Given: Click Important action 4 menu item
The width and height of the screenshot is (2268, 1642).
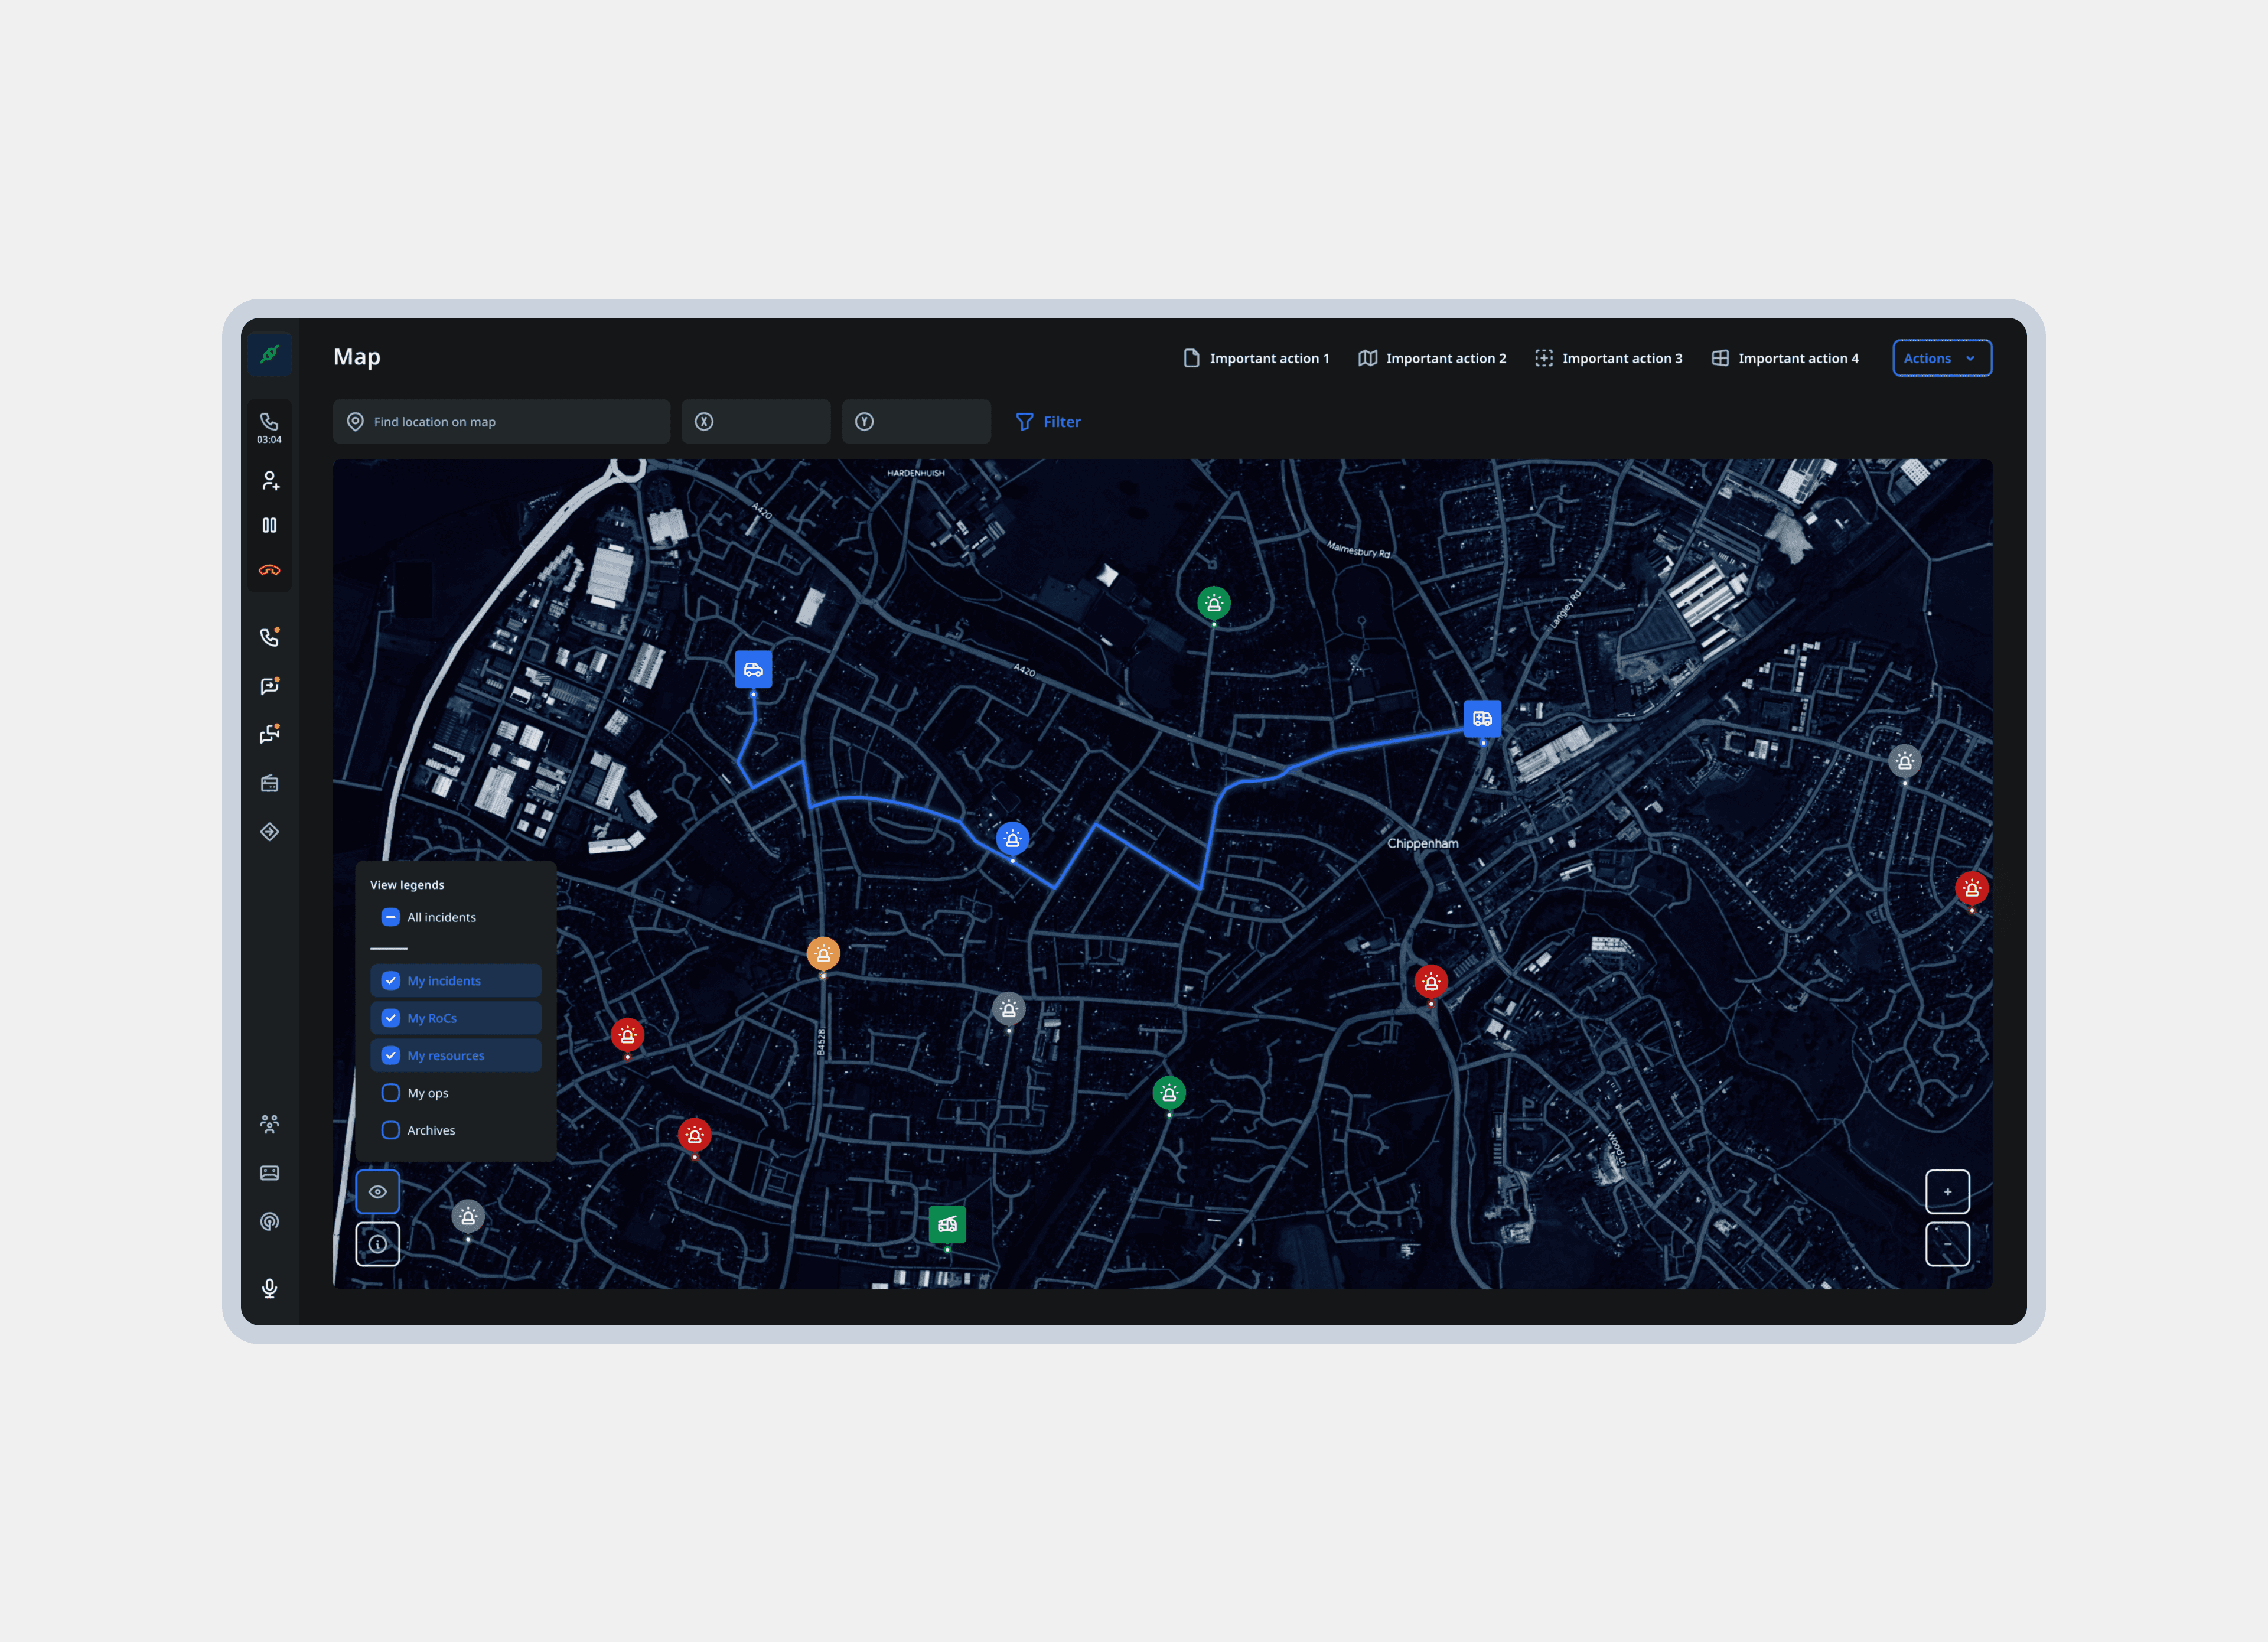Looking at the screenshot, I should click(x=1785, y=358).
